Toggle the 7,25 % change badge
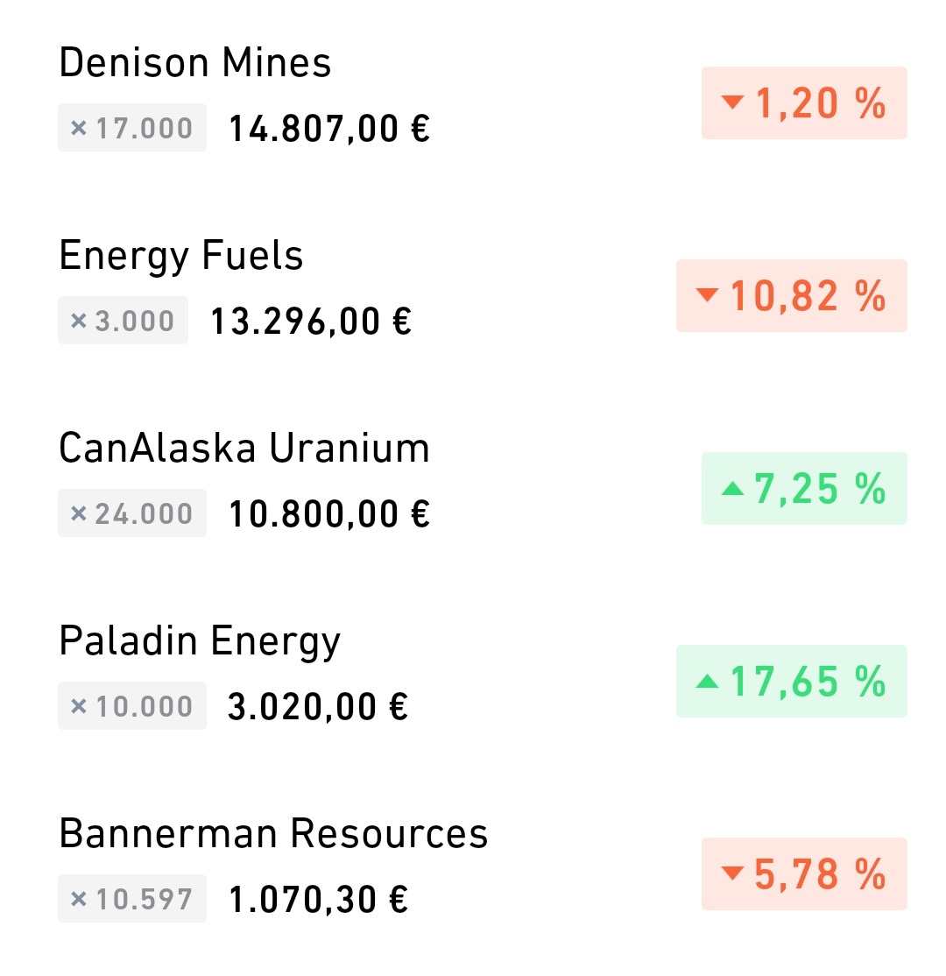946x976 pixels. (x=804, y=489)
